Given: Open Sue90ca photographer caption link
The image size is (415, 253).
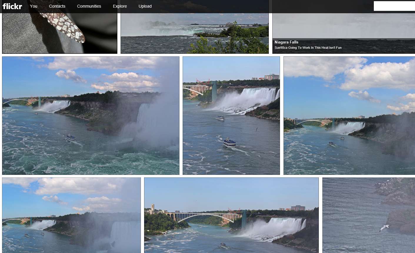Looking at the screenshot, I should 308,48.
